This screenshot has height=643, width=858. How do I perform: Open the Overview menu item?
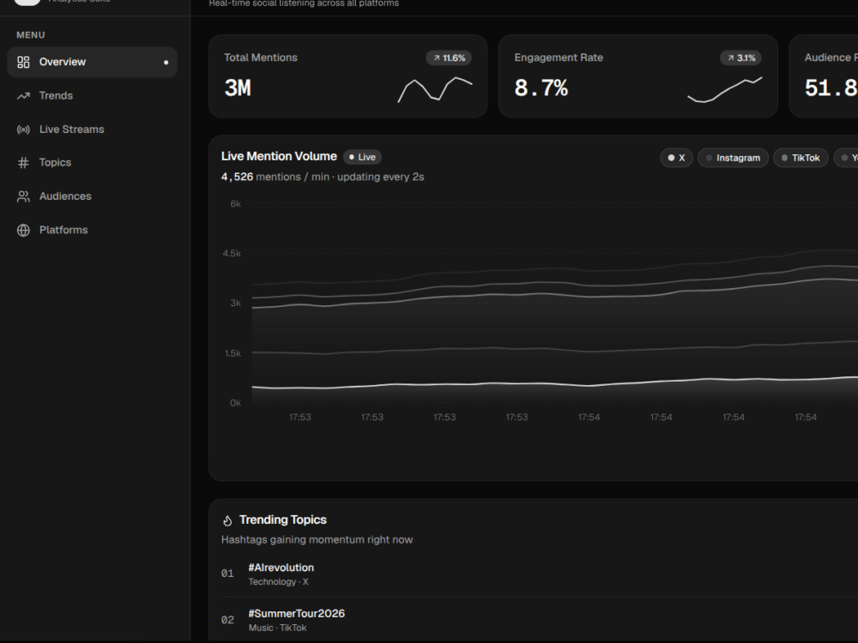click(x=93, y=63)
